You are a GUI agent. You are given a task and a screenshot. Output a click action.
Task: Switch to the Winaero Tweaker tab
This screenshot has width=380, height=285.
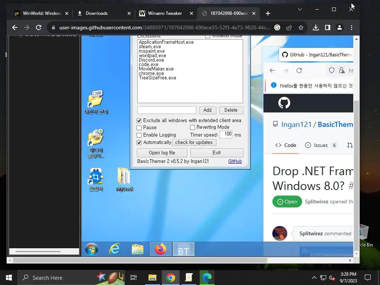pos(166,13)
